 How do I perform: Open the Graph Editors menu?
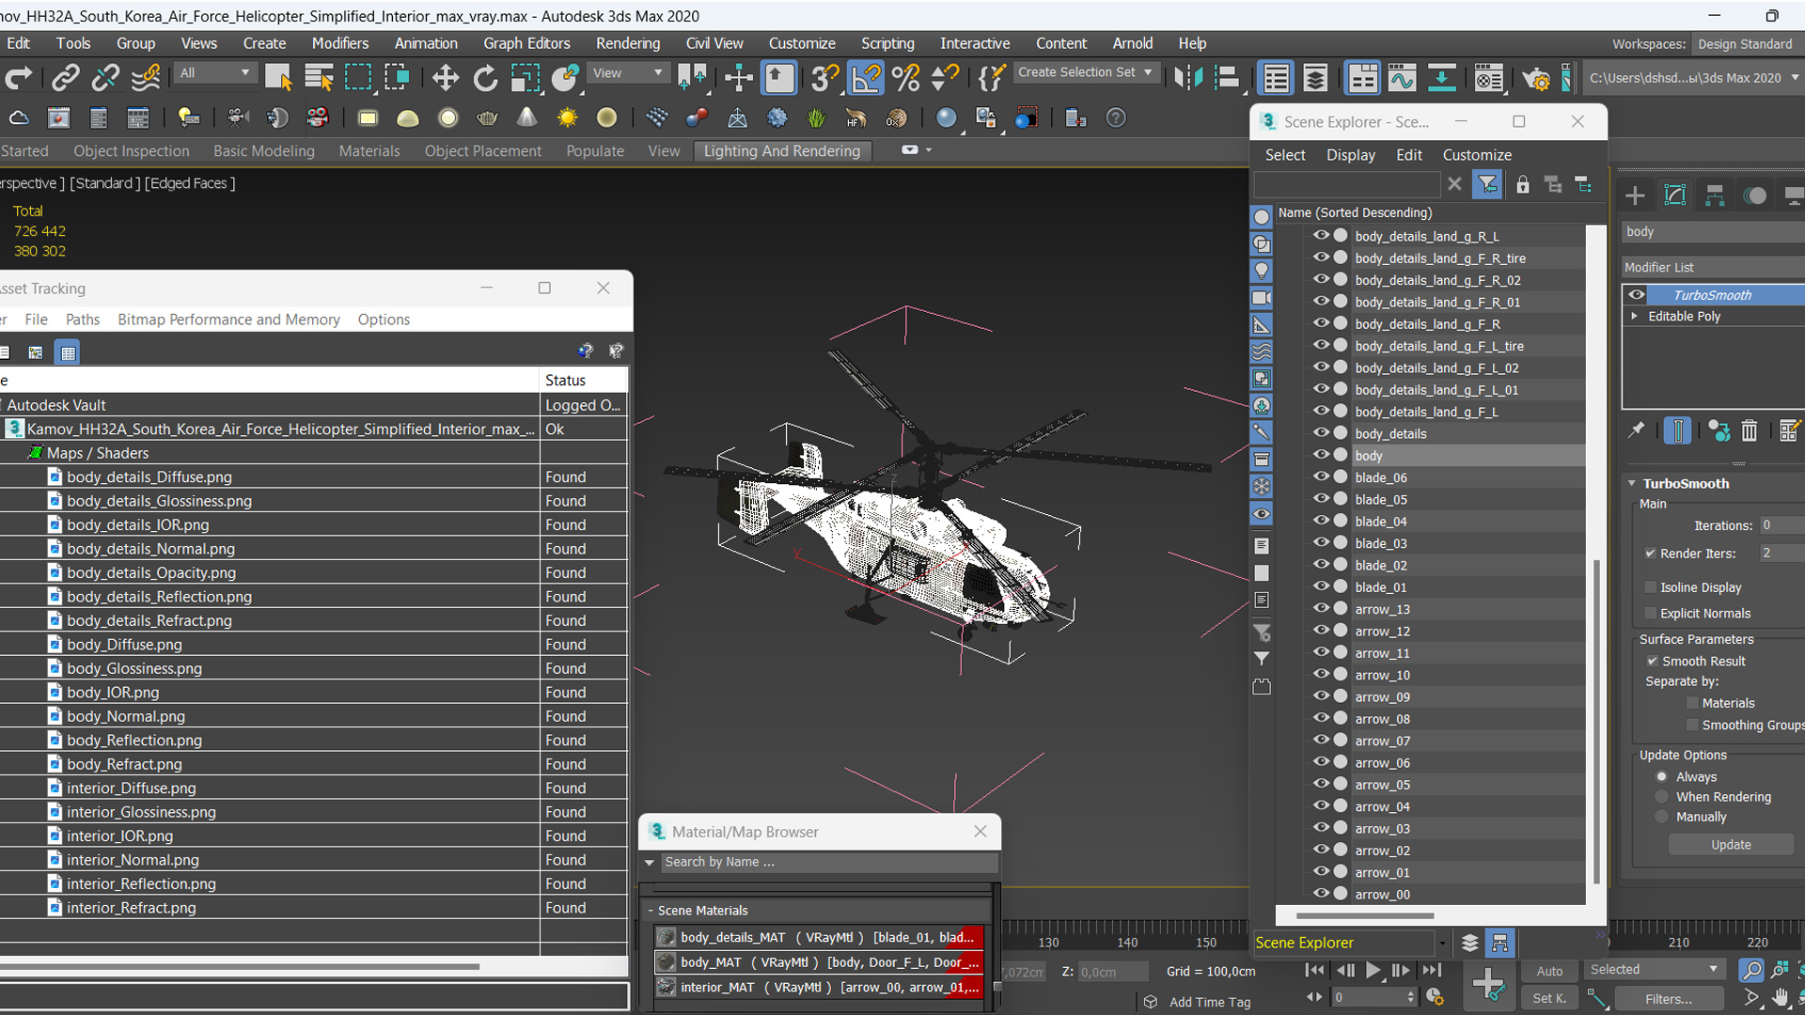pyautogui.click(x=526, y=43)
